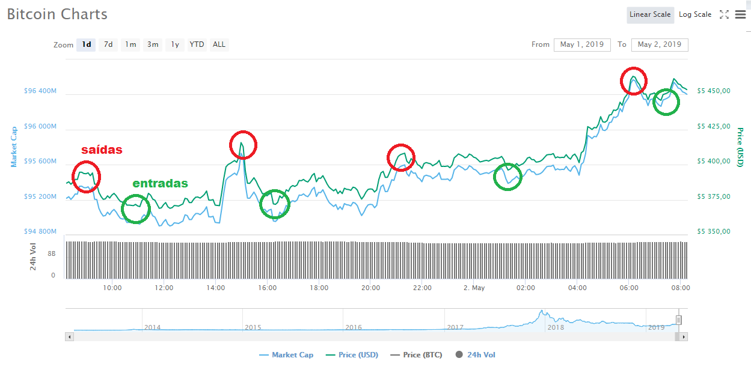Click the $5 425,00 price axis label
Screen dimensions: 751x370
tap(714, 127)
